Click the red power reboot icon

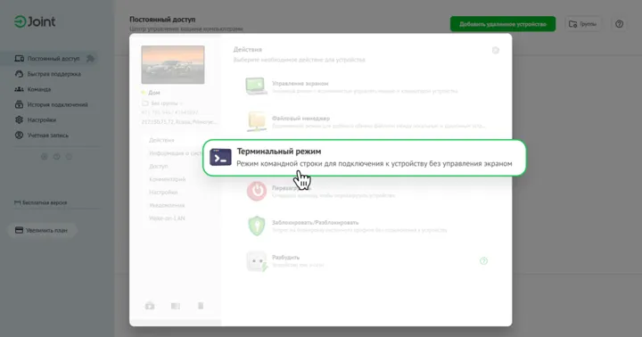point(257,191)
